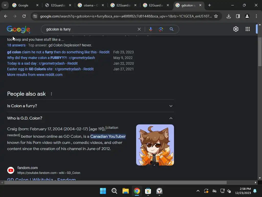Open Google quick settings gear
Image resolution: width=262 pixels, height=197 pixels.
click(x=236, y=29)
